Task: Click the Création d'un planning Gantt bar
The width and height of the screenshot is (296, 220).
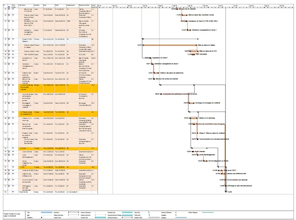Action: [193, 118]
